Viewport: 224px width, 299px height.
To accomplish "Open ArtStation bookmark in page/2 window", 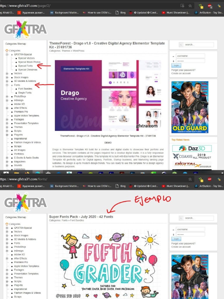I will 209,13.
